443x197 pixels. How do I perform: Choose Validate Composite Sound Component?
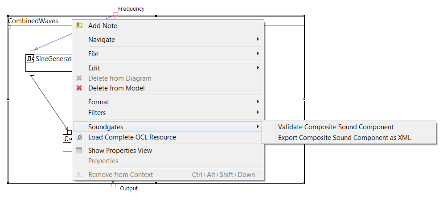336,127
